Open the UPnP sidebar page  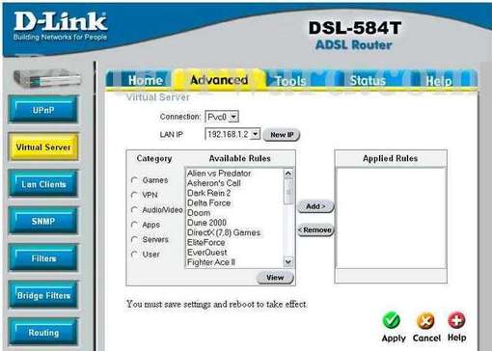point(43,110)
